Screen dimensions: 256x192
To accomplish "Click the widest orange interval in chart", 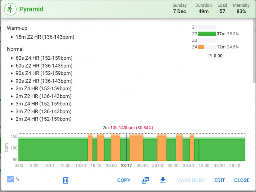I will 136,148.
